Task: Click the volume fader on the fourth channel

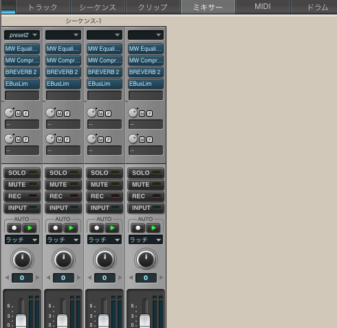Action: pyautogui.click(x=145, y=321)
